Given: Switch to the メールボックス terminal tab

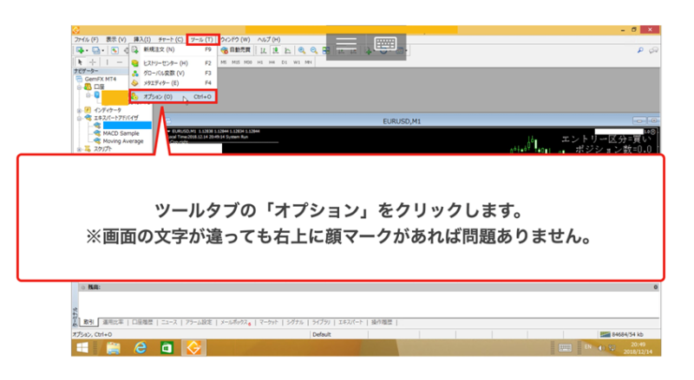Looking at the screenshot, I should (x=235, y=323).
